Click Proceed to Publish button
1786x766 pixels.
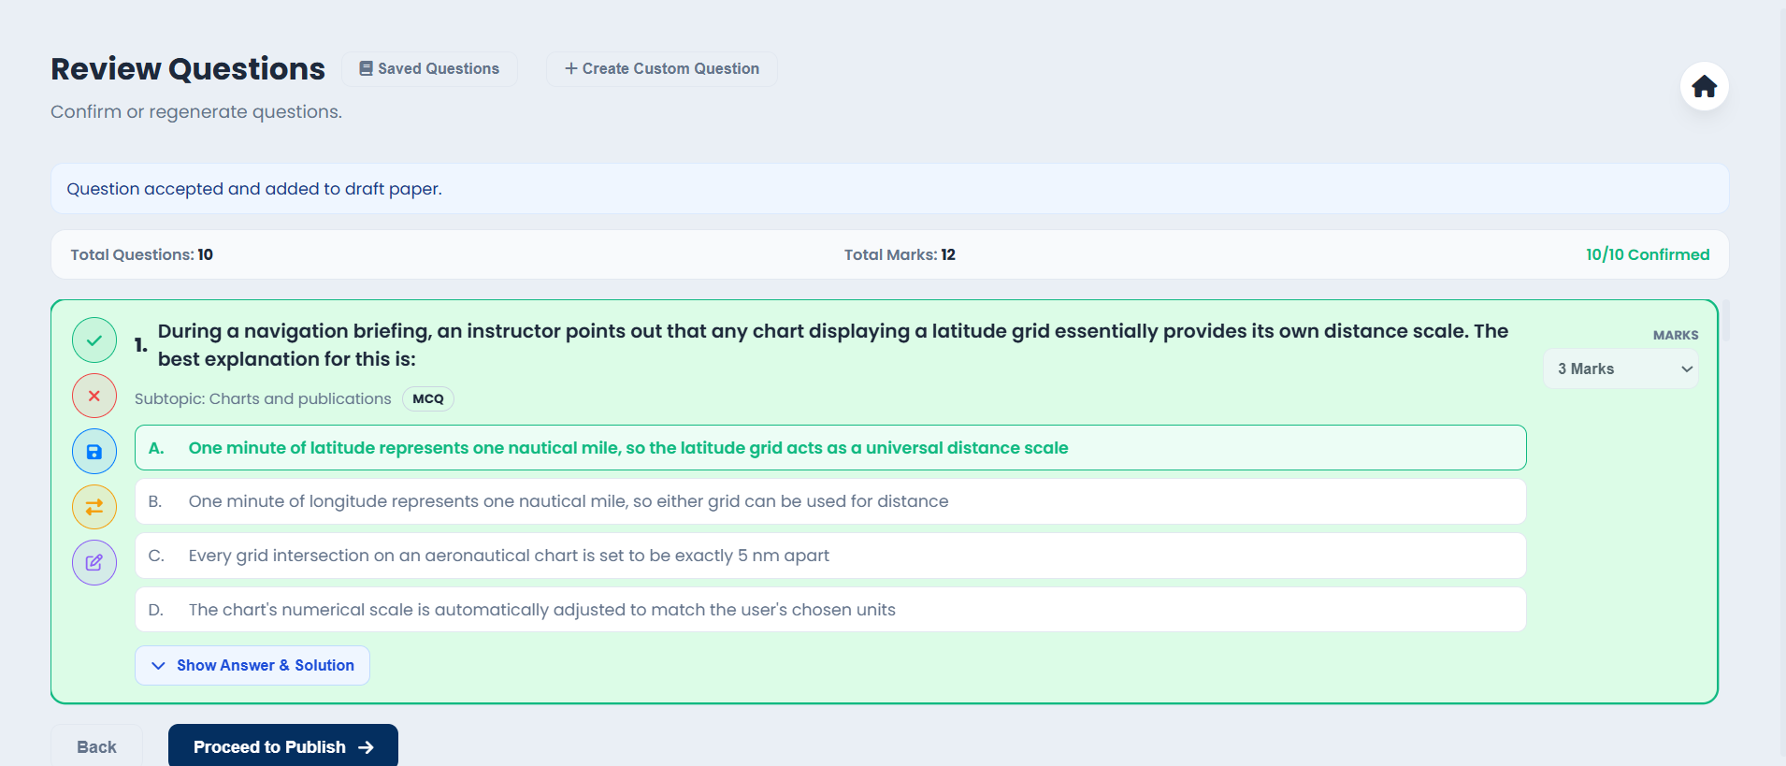pyautogui.click(x=282, y=746)
